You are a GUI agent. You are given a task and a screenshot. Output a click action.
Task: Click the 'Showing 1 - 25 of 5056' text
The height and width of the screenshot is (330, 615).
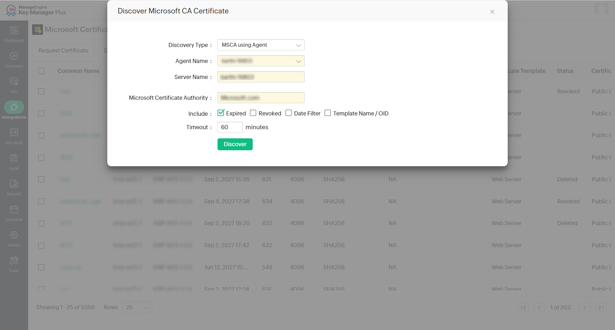point(65,307)
